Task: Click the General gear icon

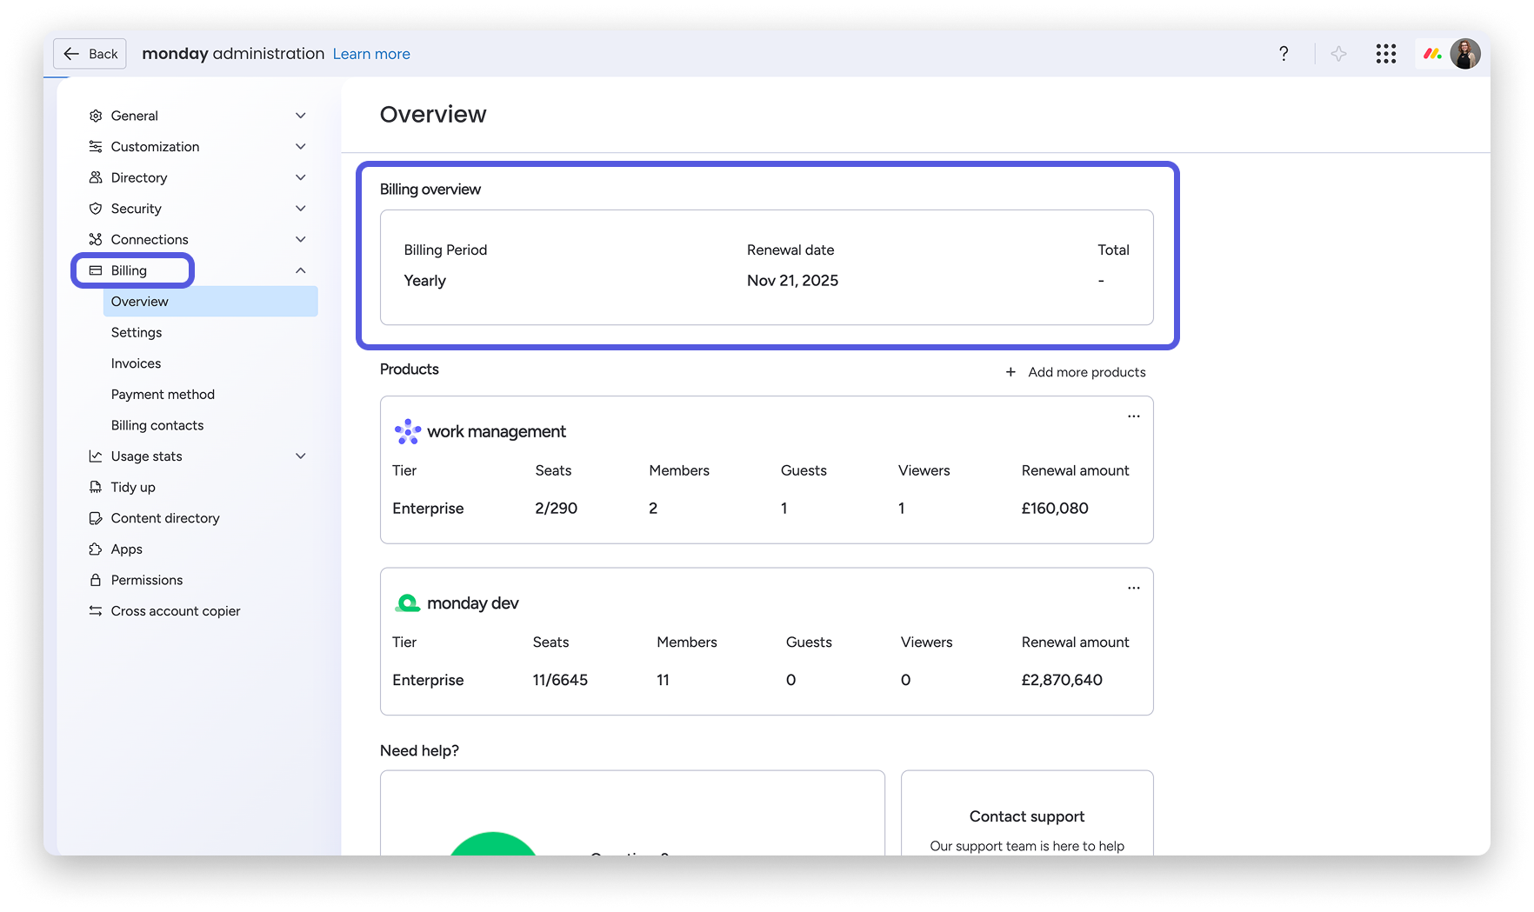Action: 96,116
